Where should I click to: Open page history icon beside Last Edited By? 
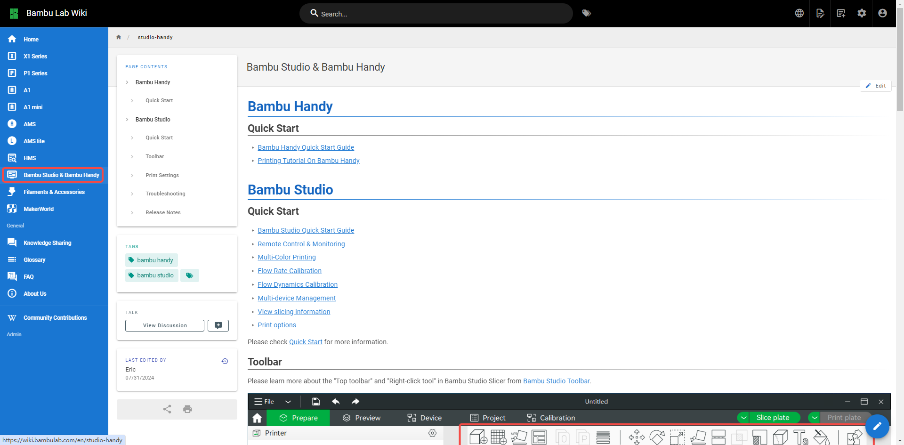tap(225, 361)
